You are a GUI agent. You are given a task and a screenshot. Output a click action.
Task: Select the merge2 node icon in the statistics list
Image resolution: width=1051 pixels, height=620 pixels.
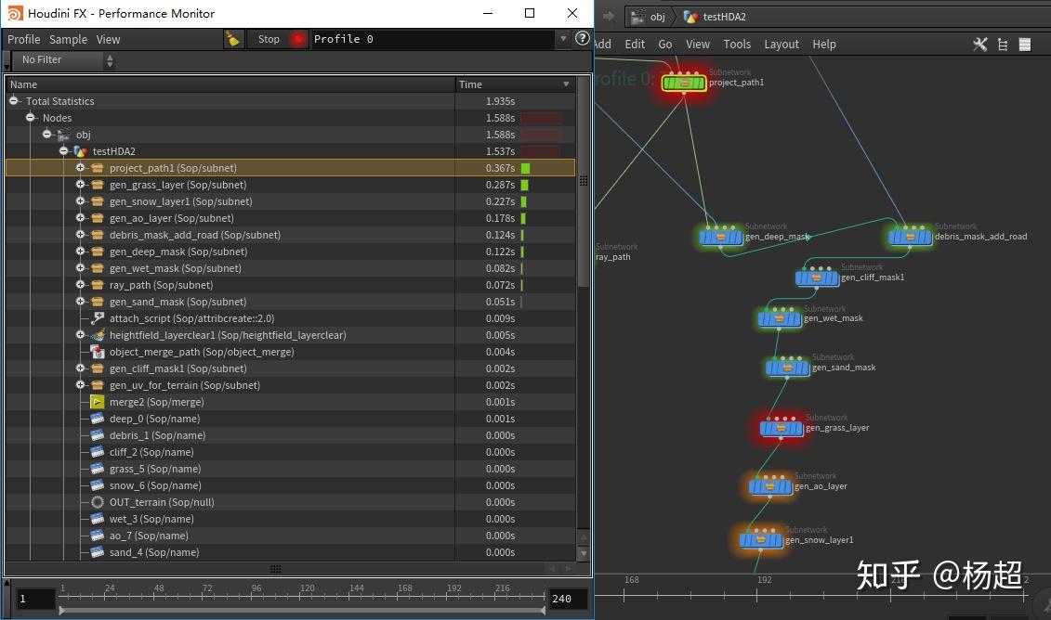coord(98,402)
